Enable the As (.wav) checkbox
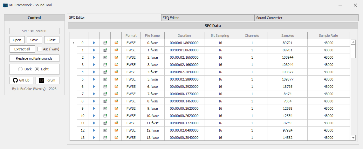The image size is (363, 149). (x=40, y=49)
